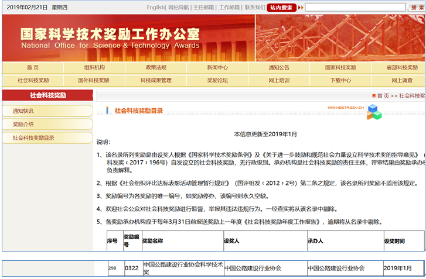The height and width of the screenshot is (279, 426).
Task: Click the 社会科技奖励目录 page heading
Action: pyautogui.click(x=138, y=111)
